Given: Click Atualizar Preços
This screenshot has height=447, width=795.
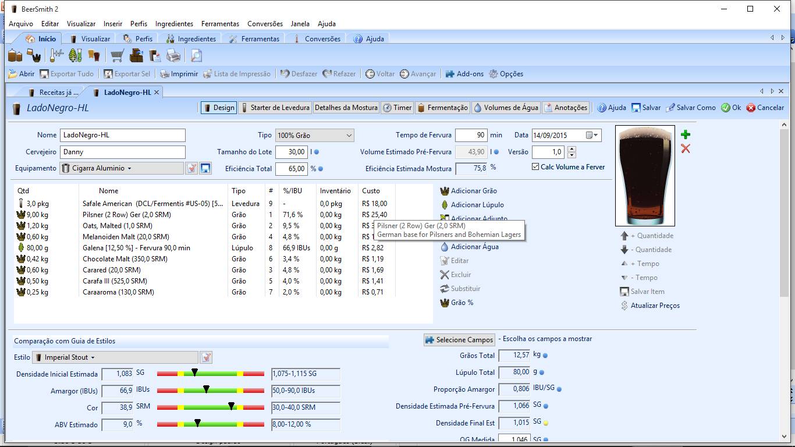Looking at the screenshot, I should pos(650,306).
